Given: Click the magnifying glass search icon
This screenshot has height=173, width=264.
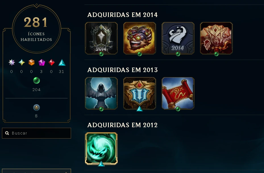Looking at the screenshot, I should [x=7, y=133].
